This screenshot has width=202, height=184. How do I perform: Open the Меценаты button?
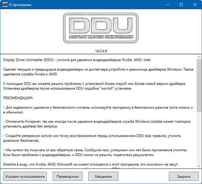point(103,176)
